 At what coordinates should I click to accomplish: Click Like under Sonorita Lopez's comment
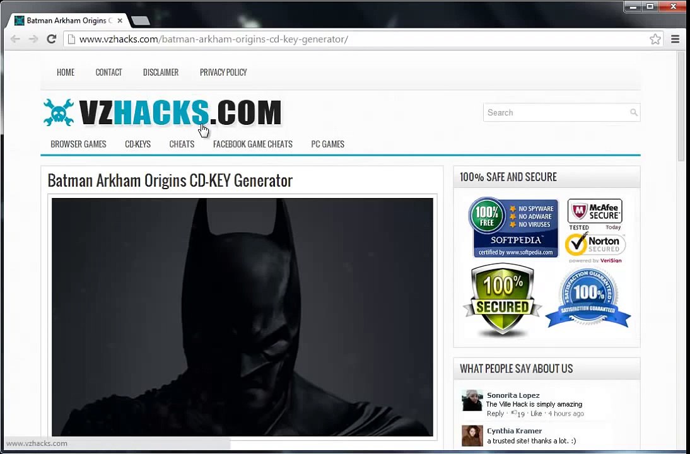point(536,414)
